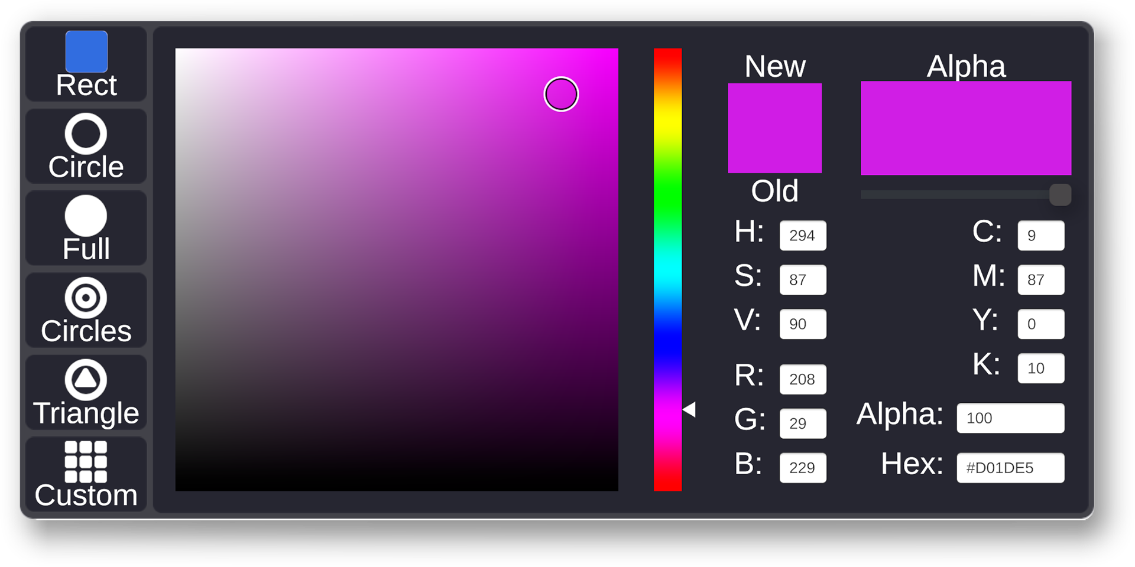This screenshot has height=567, width=1135.
Task: Click the K black value field
Action: [1040, 369]
